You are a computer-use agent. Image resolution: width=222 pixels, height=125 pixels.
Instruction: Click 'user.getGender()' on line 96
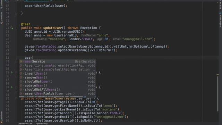[60, 113]
